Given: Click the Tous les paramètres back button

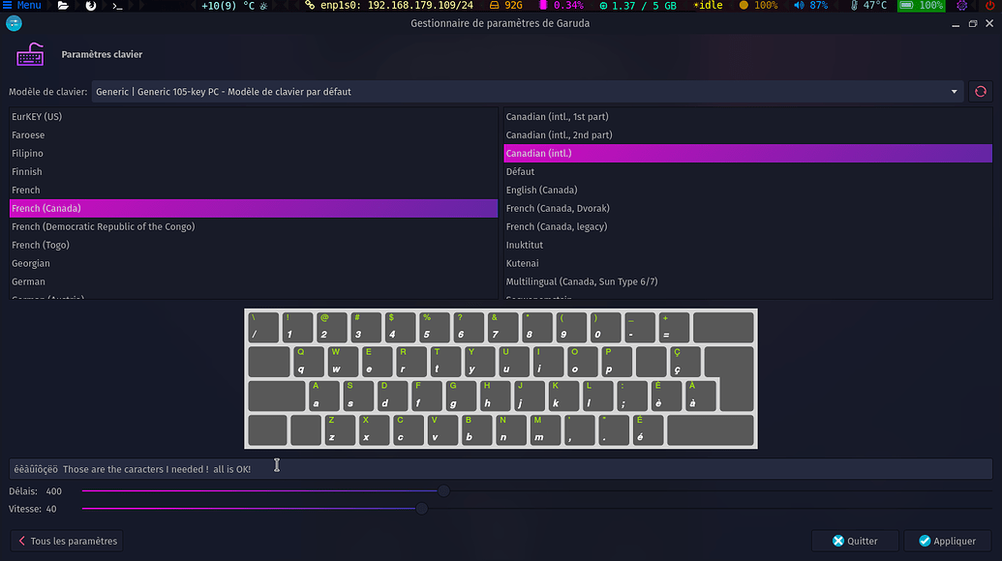Looking at the screenshot, I should [66, 541].
